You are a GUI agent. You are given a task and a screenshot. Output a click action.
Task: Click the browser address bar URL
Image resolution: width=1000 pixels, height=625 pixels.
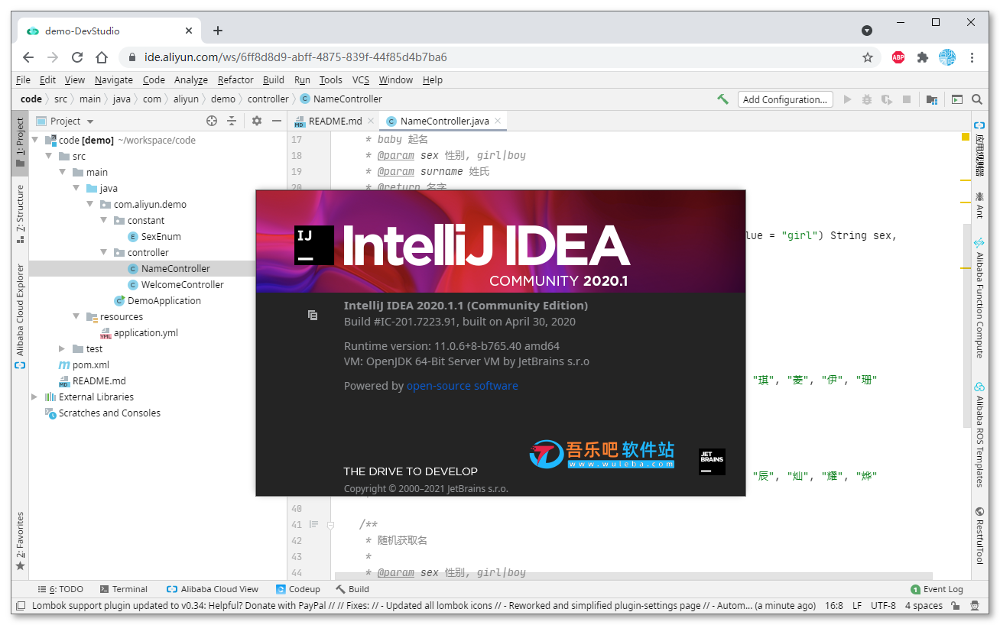pyautogui.click(x=296, y=57)
